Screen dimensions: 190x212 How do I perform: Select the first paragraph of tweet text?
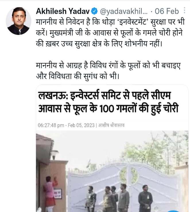point(110,33)
